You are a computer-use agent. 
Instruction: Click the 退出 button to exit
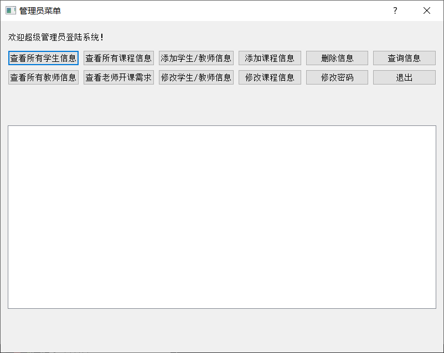(404, 77)
